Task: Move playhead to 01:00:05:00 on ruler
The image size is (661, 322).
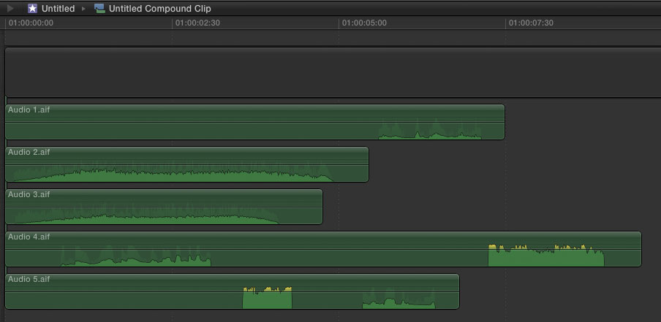Action: coord(364,23)
